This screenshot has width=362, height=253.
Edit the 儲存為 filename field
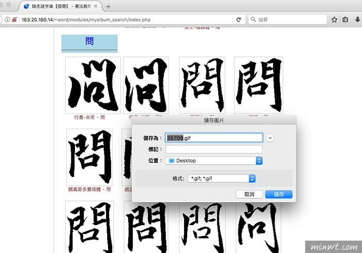pyautogui.click(x=214, y=138)
